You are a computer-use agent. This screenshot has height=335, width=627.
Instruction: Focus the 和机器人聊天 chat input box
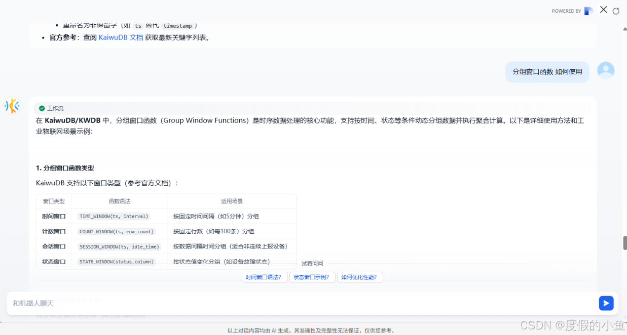tap(299, 303)
